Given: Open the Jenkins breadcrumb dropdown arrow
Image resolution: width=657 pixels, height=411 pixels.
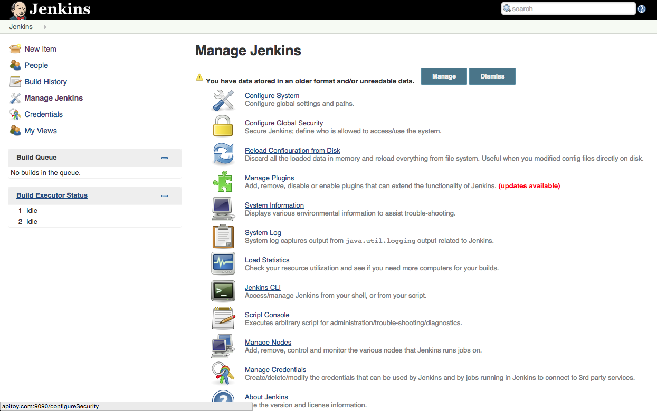Looking at the screenshot, I should coord(45,27).
